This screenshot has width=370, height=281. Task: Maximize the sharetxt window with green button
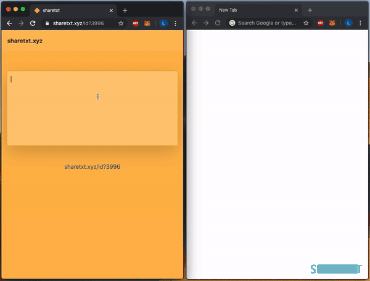pos(23,9)
